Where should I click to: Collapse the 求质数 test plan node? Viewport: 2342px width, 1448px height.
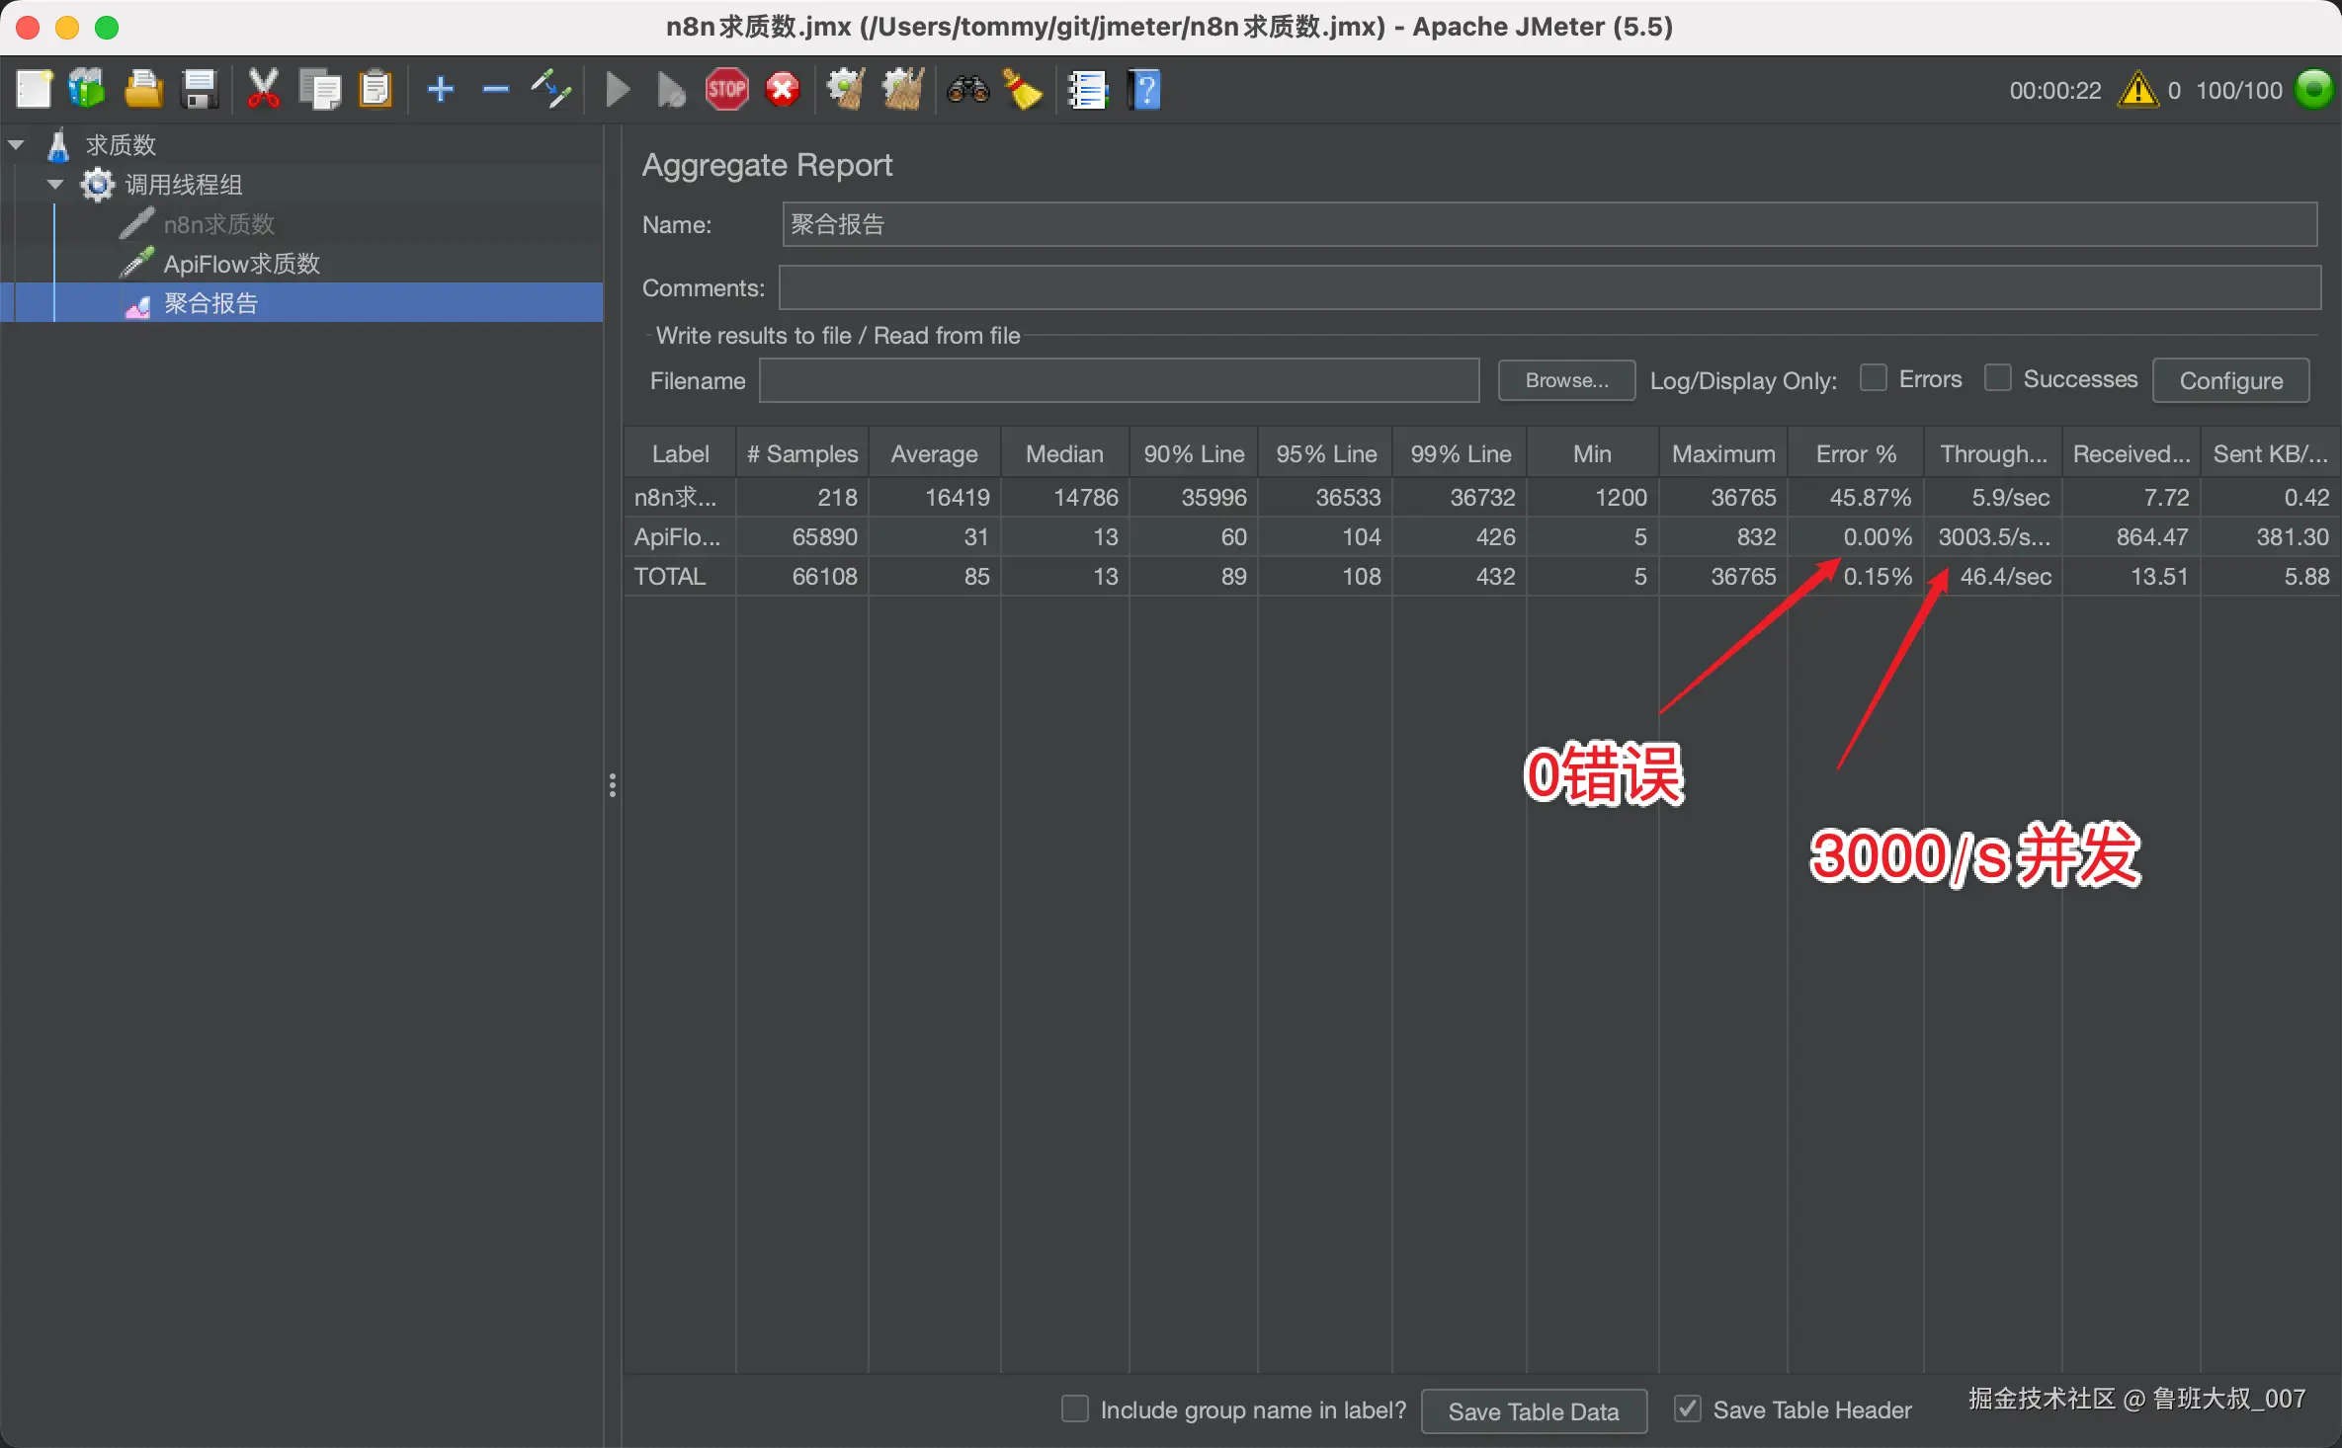pyautogui.click(x=16, y=145)
